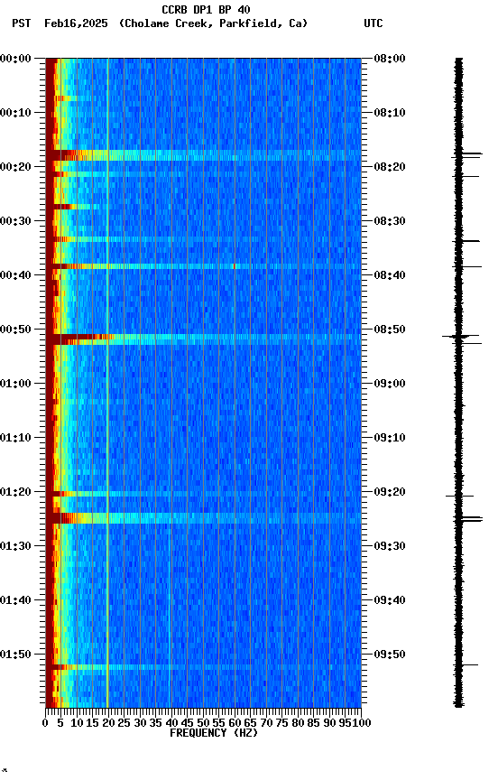Screen dimensions: 498x780
Task: Click the PST time label '01:50'
Action: (15, 655)
